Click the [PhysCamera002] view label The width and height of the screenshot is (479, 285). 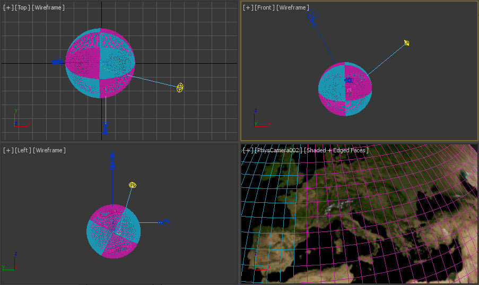(278, 151)
